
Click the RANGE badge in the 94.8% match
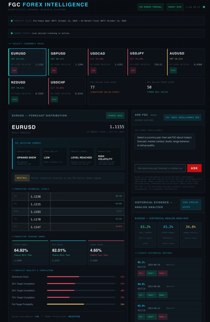[x=163, y=295]
